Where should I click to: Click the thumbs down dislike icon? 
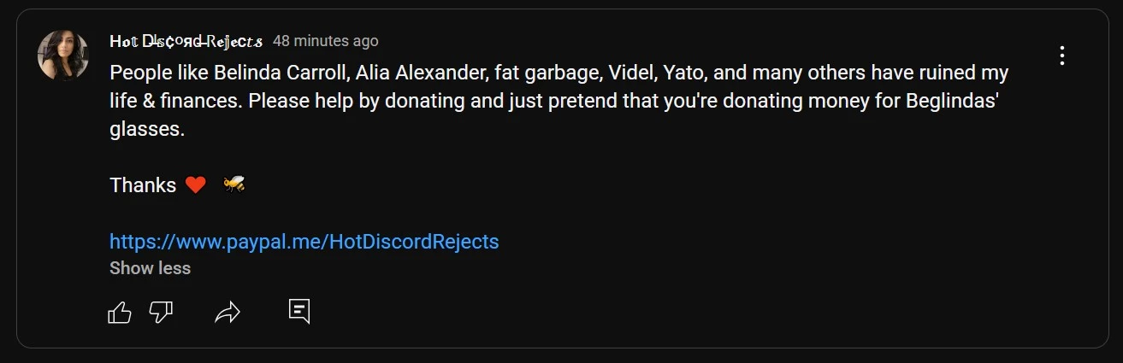161,313
